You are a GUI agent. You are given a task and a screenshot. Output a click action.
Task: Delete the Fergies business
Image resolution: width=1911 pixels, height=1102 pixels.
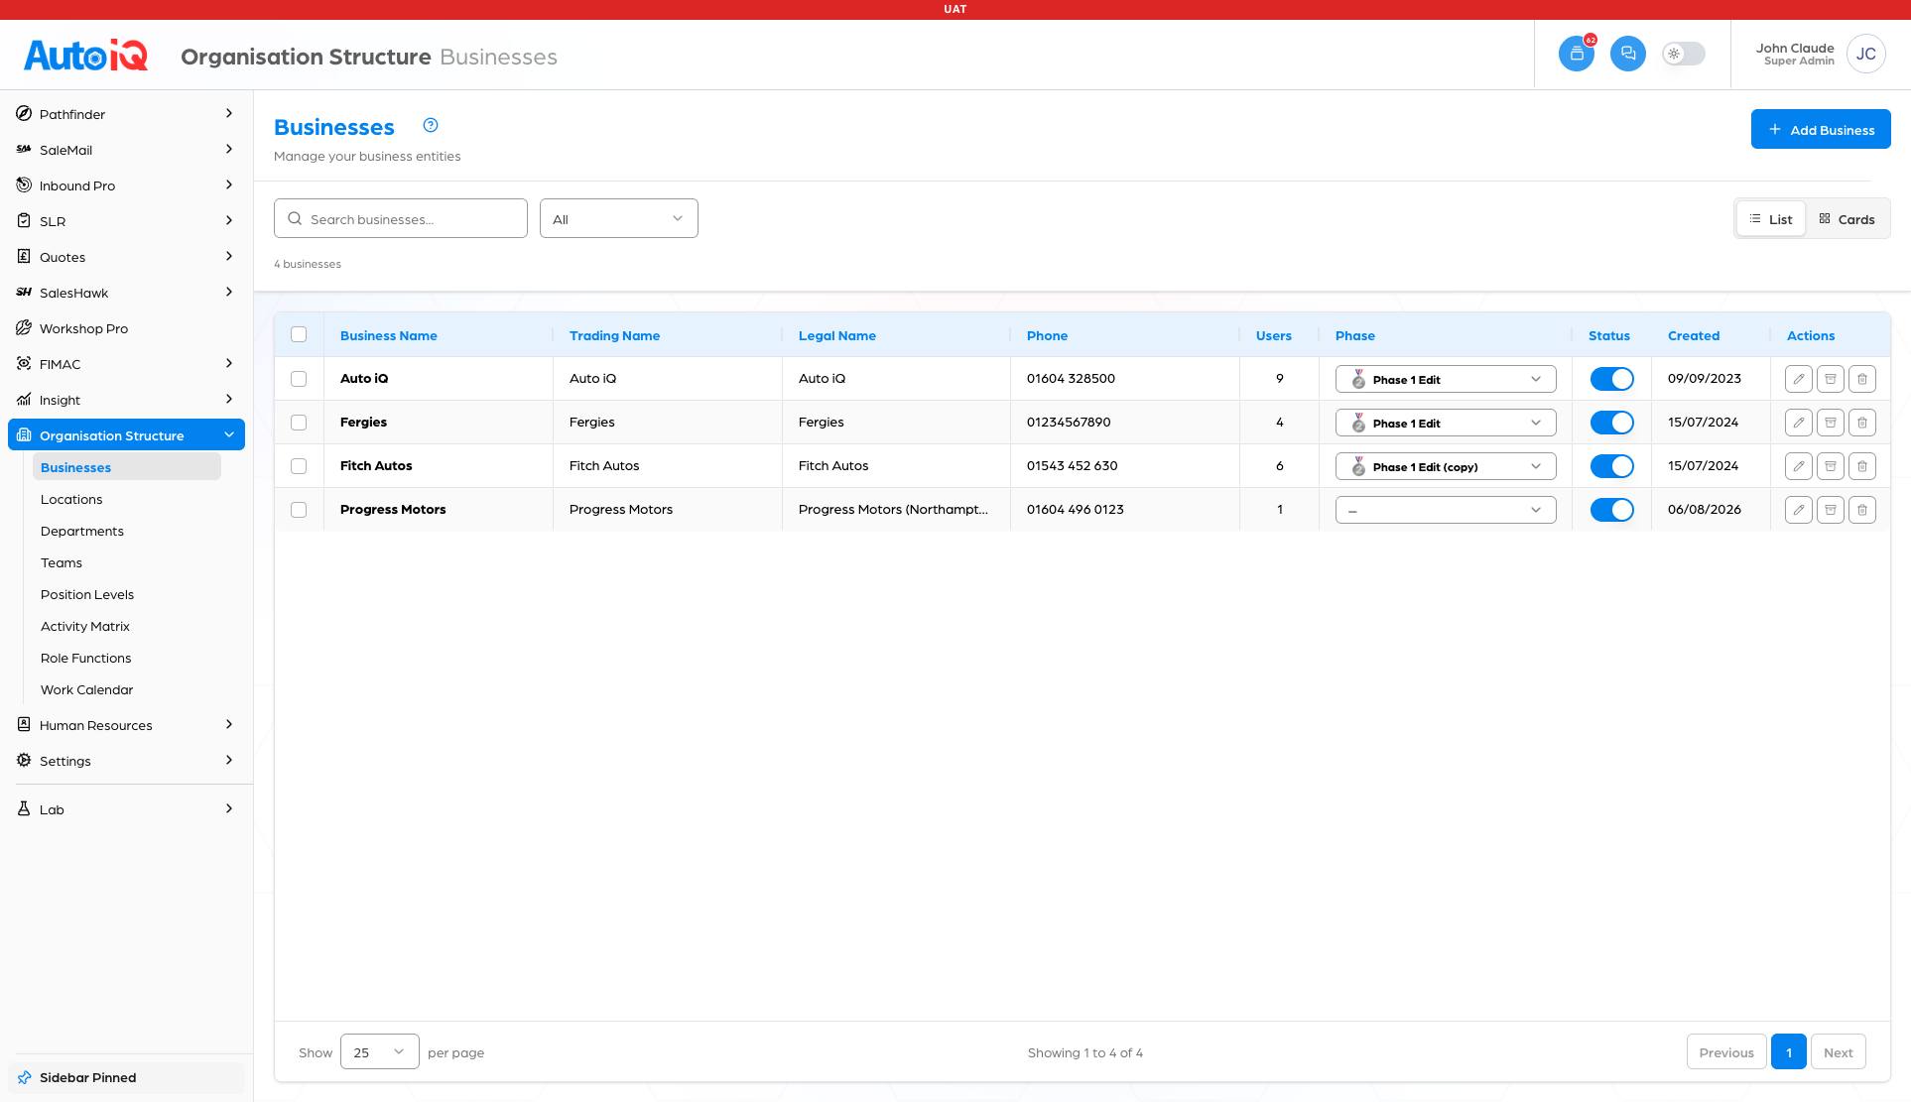(x=1861, y=423)
